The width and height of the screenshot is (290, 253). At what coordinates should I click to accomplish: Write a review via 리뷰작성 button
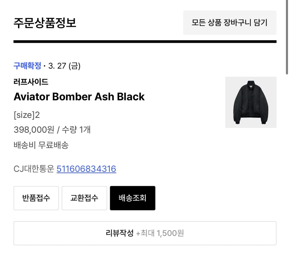(145, 233)
